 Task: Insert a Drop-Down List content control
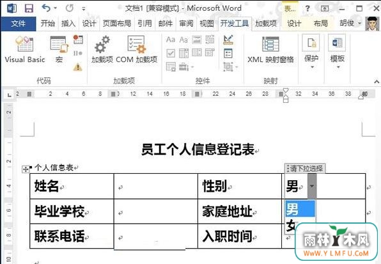[197, 53]
